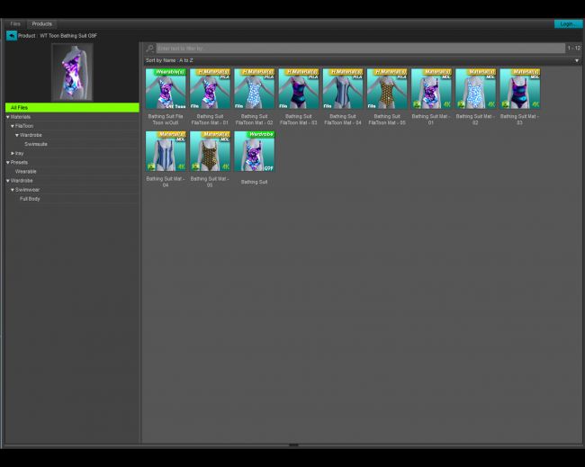The width and height of the screenshot is (585, 467).
Task: Switch to the Files tab
Action: 15,23
